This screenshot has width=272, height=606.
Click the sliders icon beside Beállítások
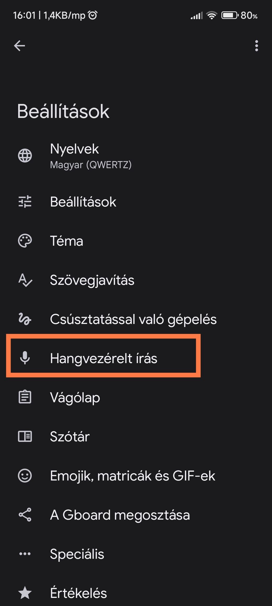(25, 202)
